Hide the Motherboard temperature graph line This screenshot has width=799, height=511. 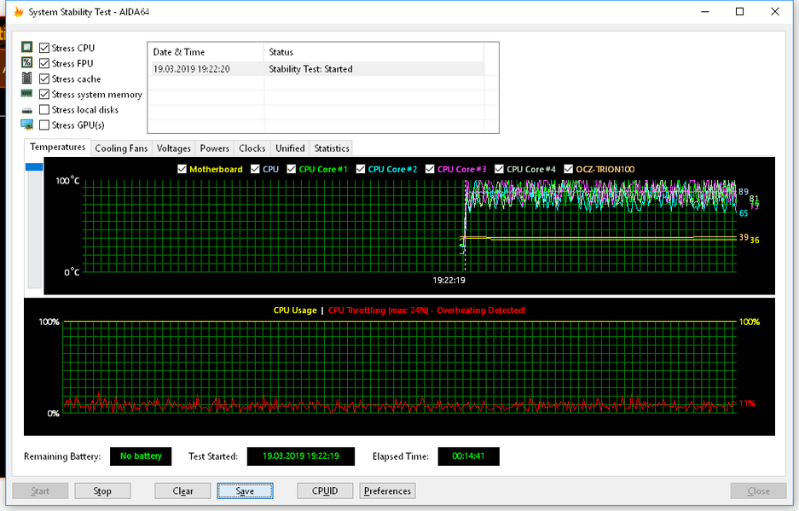(x=182, y=169)
